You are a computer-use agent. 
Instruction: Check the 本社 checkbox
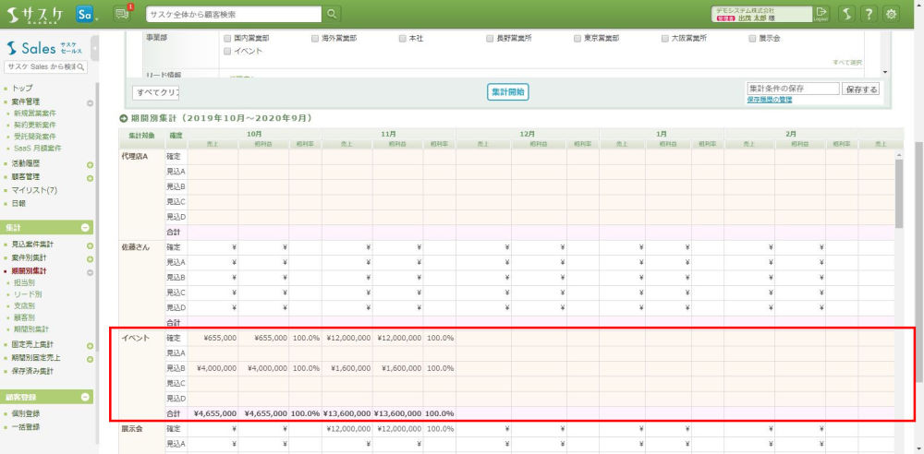pos(403,38)
